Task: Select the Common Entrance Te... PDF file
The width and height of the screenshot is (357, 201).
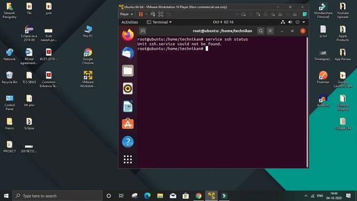Action: 49,79
